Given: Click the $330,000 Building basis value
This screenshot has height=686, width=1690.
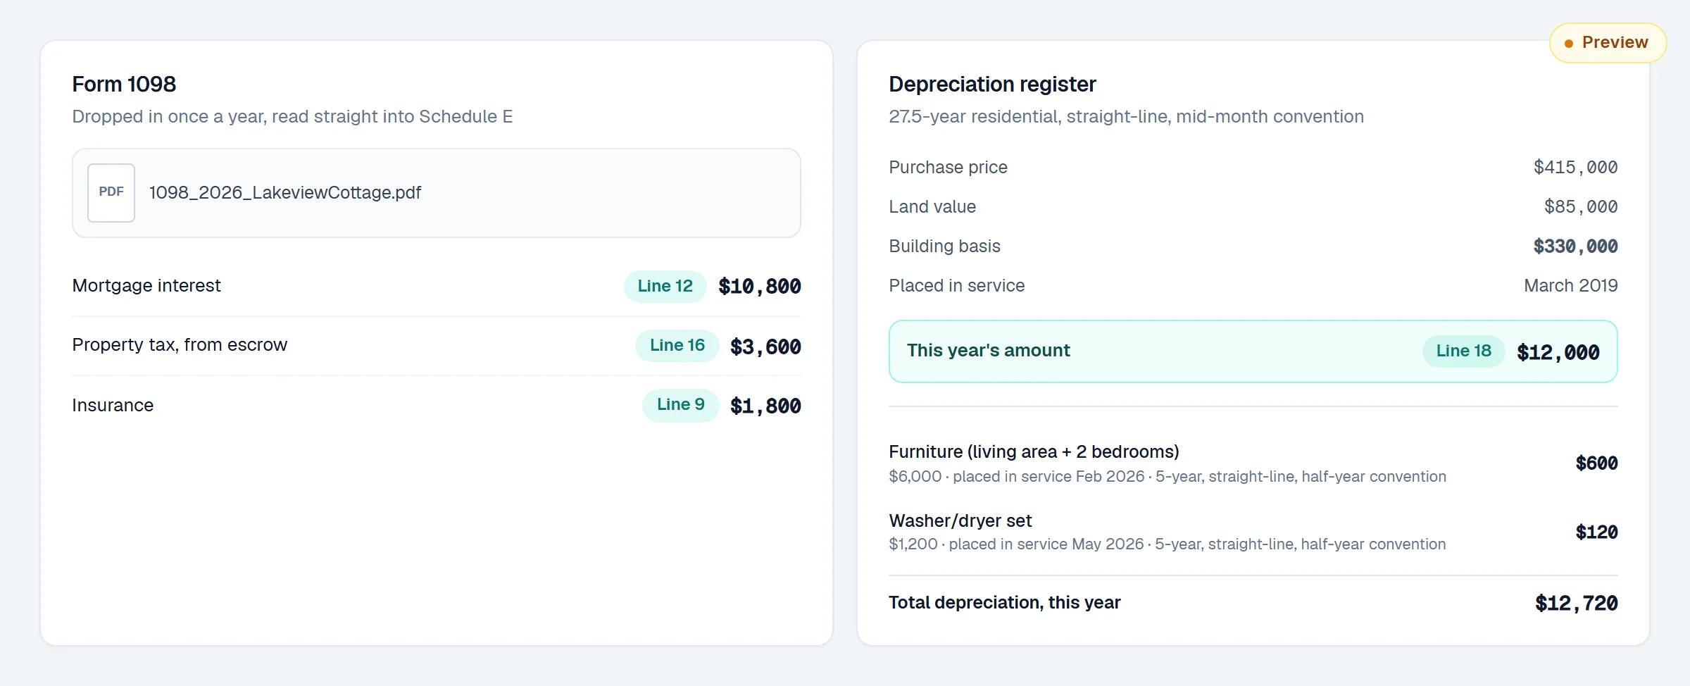Looking at the screenshot, I should pyautogui.click(x=1575, y=247).
